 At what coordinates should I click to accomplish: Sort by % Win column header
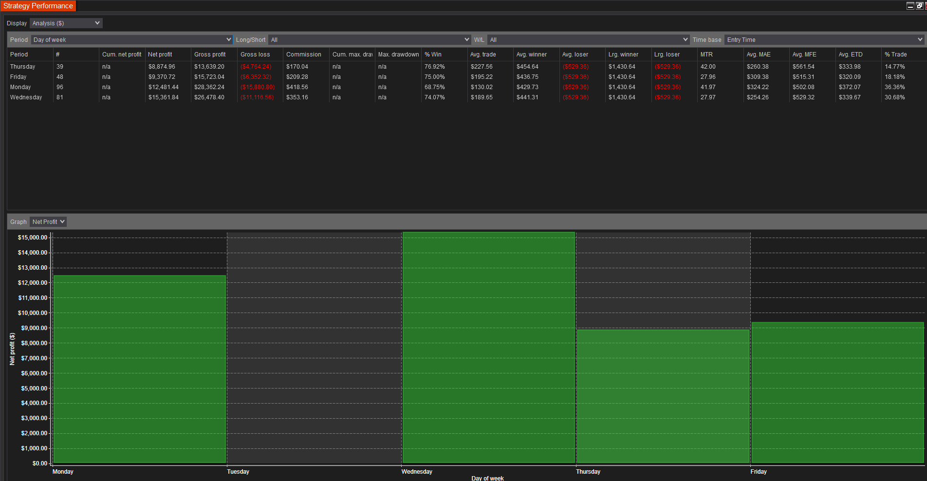(444, 55)
